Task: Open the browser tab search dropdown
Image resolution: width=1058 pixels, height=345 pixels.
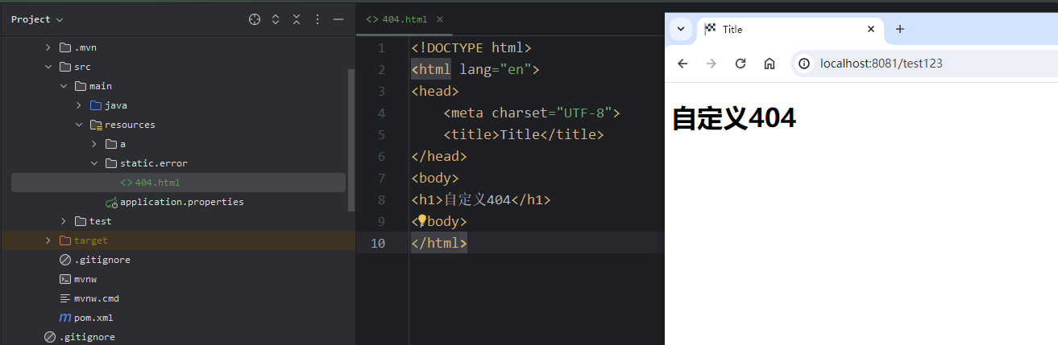Action: coord(681,29)
